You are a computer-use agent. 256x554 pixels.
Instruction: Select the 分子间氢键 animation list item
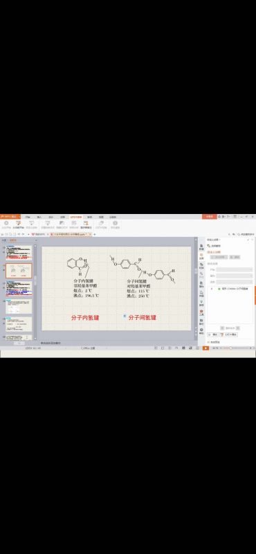pos(232,289)
